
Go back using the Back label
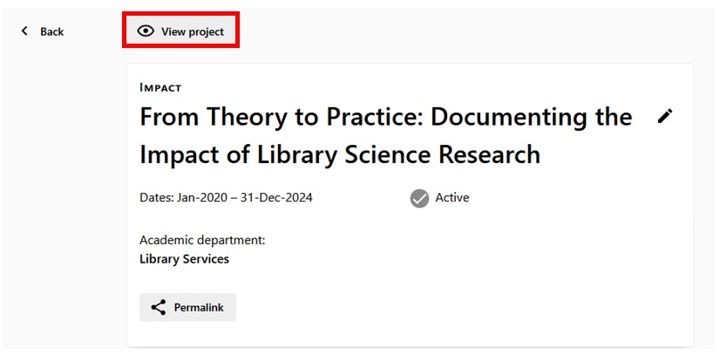[x=51, y=31]
